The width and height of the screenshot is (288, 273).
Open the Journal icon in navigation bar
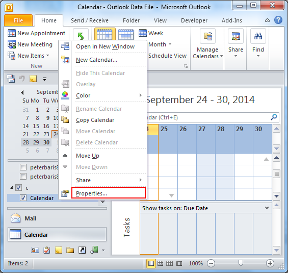coord(94,250)
